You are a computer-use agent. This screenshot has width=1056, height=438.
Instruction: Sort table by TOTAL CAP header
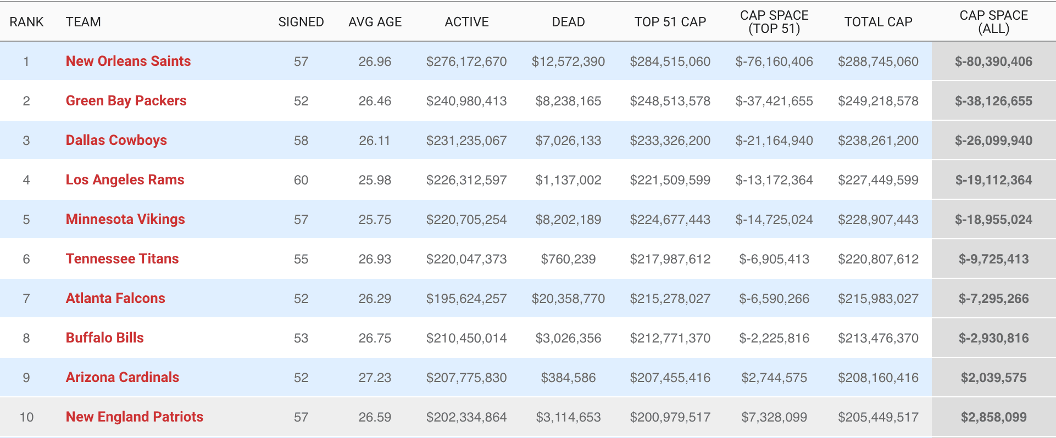point(878,22)
